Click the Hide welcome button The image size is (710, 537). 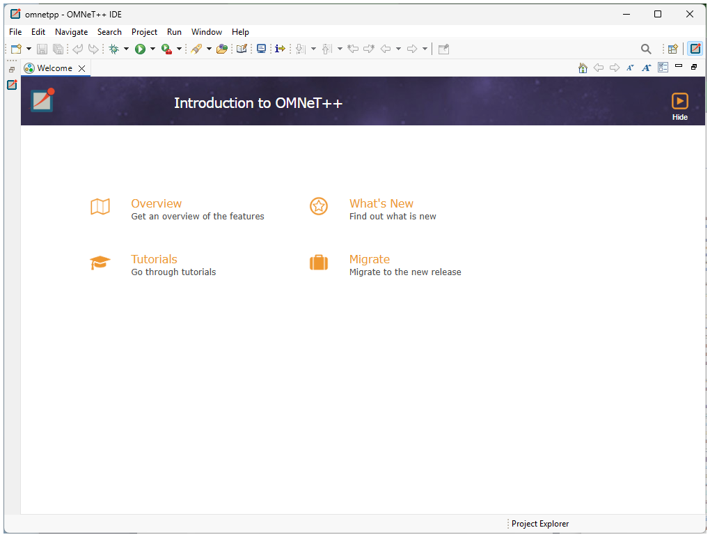point(679,107)
